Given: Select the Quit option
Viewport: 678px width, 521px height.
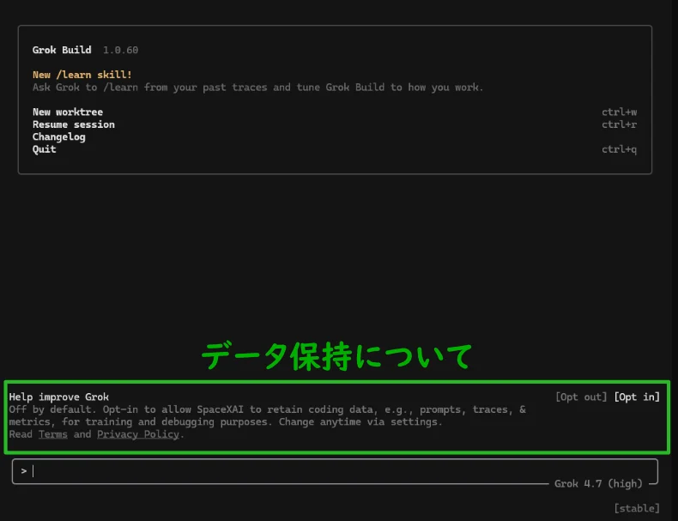Looking at the screenshot, I should (44, 149).
